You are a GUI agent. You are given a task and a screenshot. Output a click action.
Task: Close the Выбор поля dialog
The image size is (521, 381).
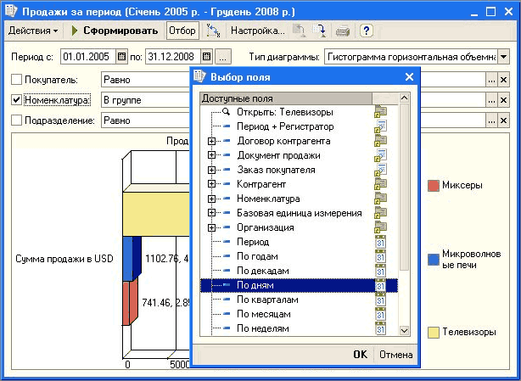pyautogui.click(x=409, y=76)
